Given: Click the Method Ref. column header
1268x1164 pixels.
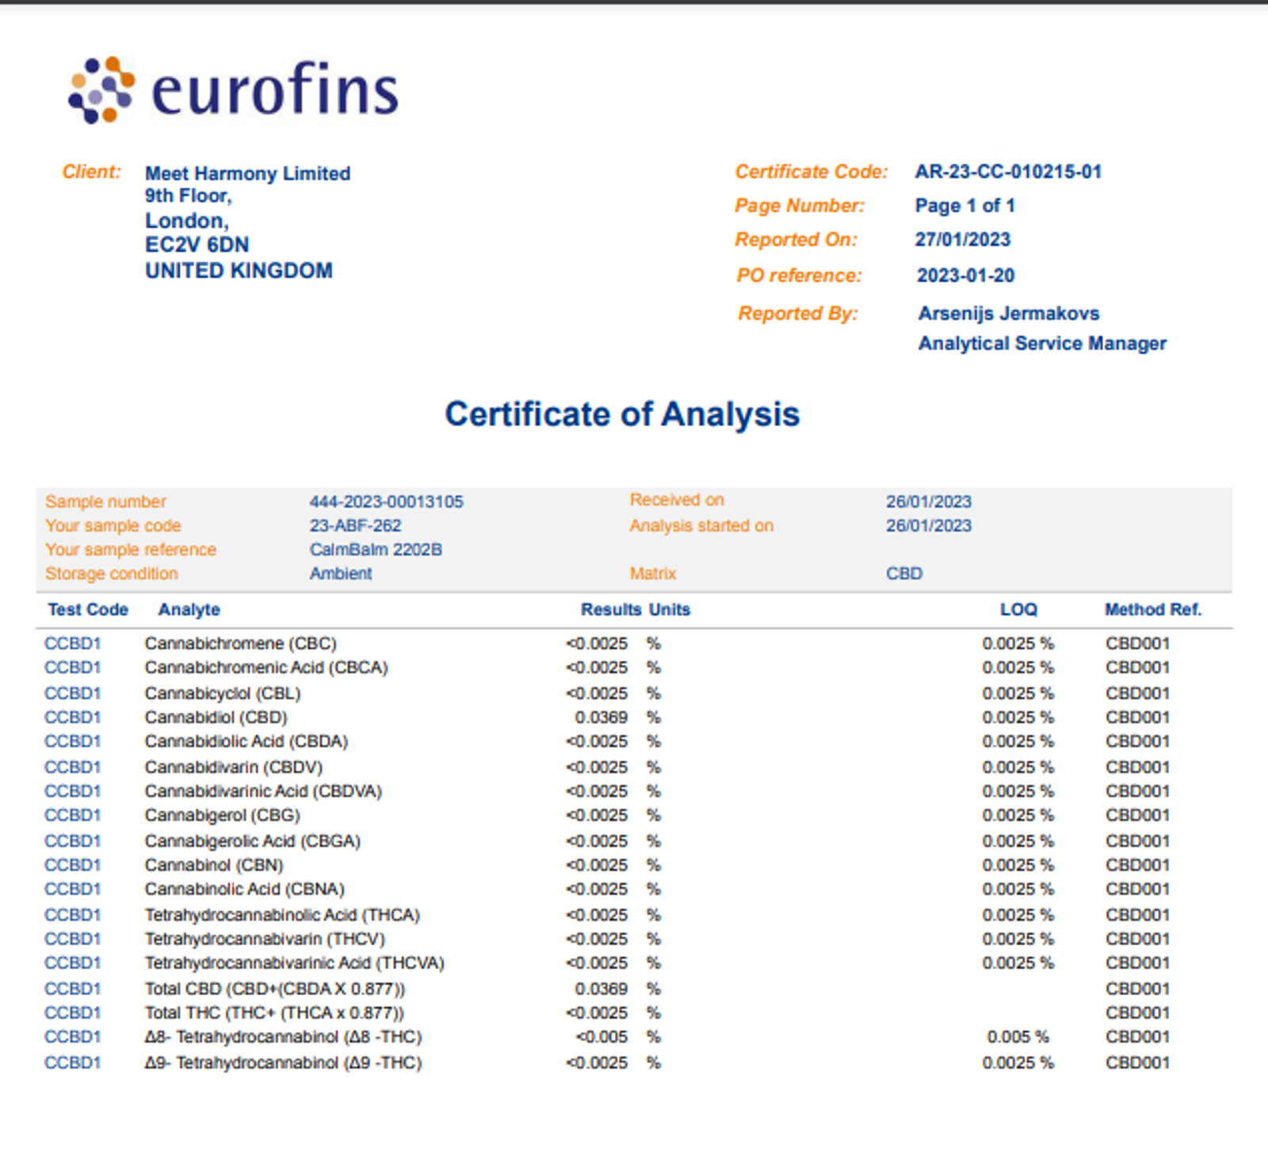Looking at the screenshot, I should tap(1153, 610).
